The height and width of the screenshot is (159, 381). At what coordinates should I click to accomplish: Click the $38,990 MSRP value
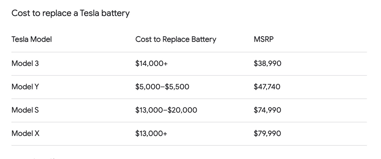[x=267, y=63]
